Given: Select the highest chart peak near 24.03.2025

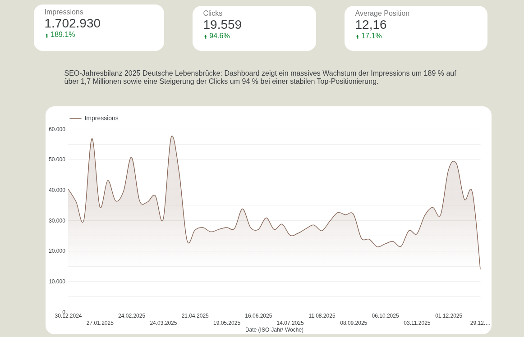Looking at the screenshot, I should coord(172,136).
